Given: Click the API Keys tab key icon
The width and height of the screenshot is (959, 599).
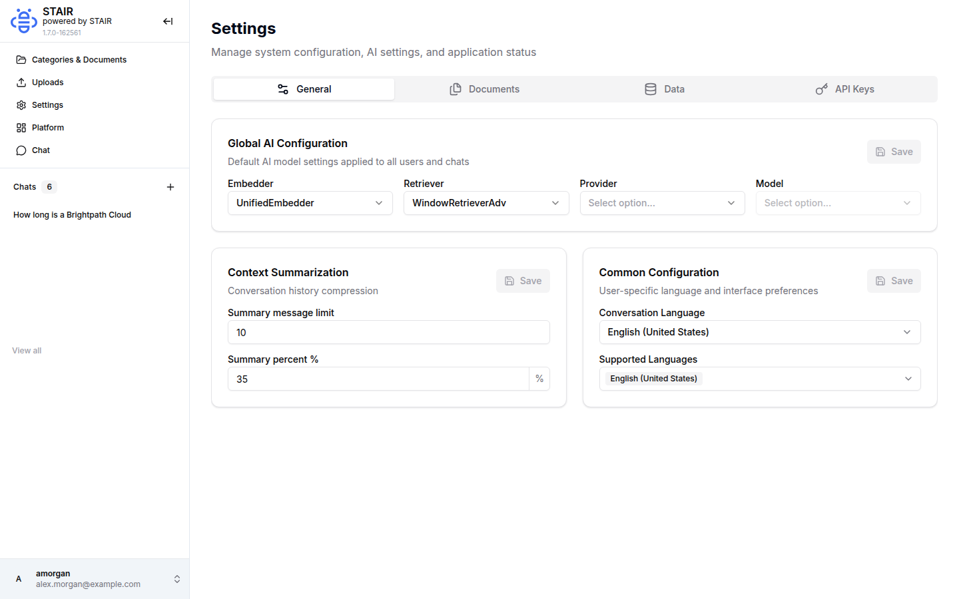Looking at the screenshot, I should click(822, 89).
